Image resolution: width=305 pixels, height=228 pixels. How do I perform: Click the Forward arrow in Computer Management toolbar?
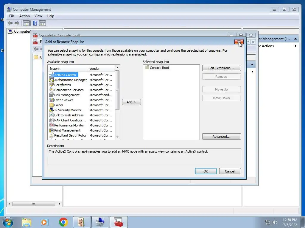click(17, 23)
